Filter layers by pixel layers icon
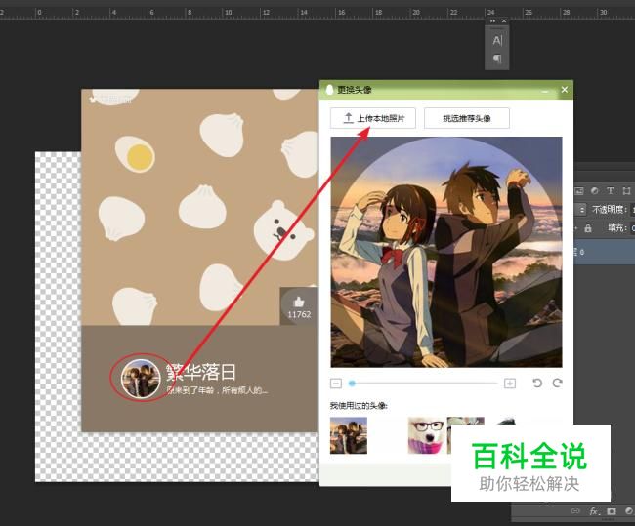 click(579, 191)
